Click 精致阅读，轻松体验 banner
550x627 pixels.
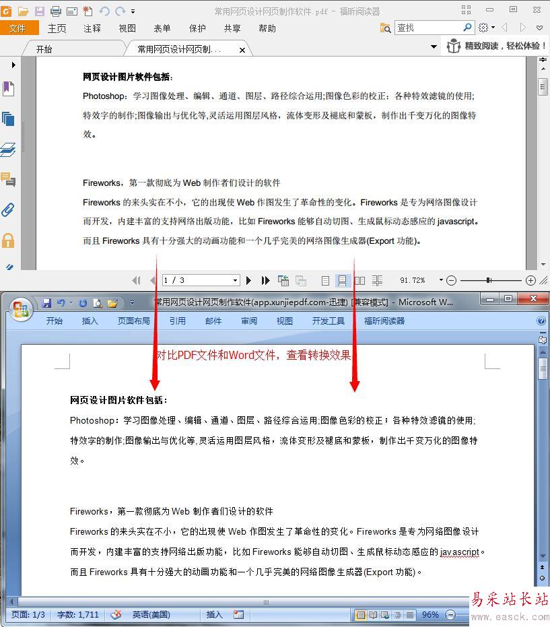tap(495, 46)
